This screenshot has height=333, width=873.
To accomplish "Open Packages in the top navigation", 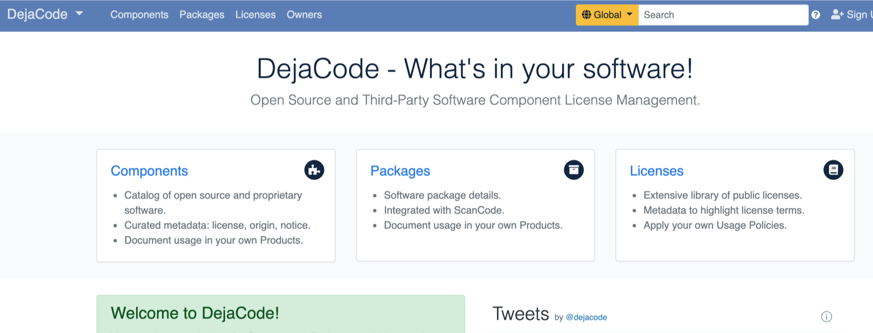I will pos(202,15).
